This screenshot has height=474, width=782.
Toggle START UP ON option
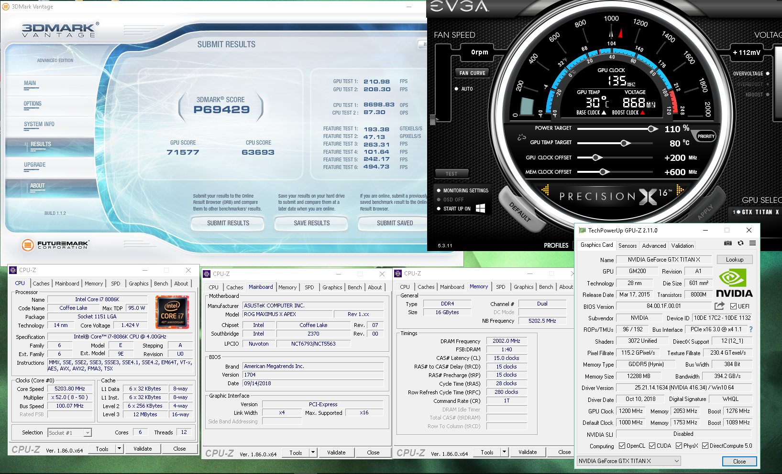[x=439, y=209]
